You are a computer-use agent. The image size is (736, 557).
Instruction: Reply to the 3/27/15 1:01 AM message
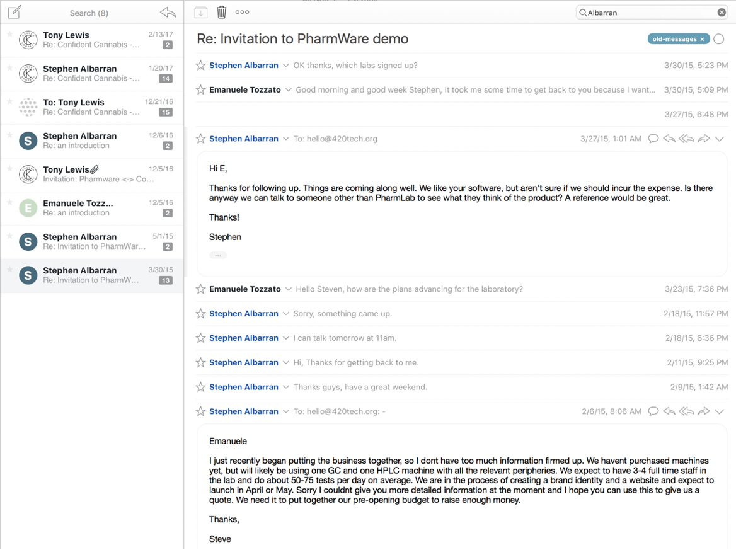pyautogui.click(x=669, y=139)
